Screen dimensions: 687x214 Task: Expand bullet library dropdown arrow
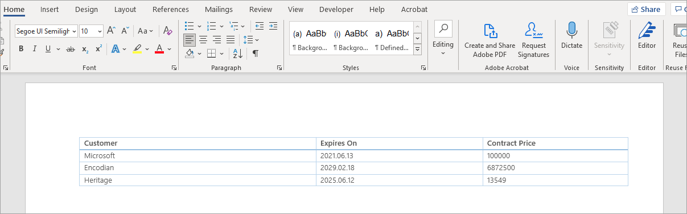[199, 26]
